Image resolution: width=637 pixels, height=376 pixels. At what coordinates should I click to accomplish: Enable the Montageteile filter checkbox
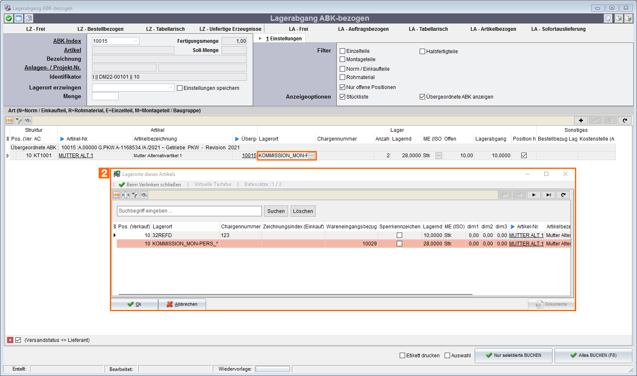pos(343,59)
